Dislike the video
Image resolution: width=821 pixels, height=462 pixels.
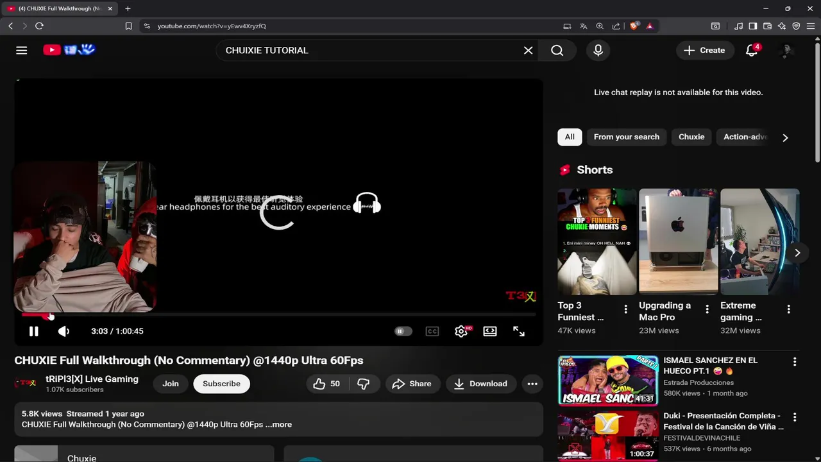coord(364,384)
